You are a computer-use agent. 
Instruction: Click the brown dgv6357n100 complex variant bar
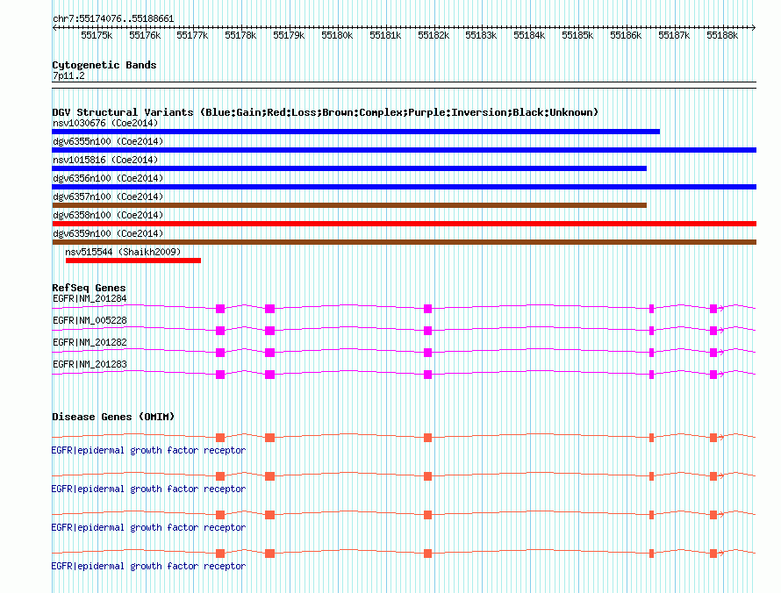(349, 205)
